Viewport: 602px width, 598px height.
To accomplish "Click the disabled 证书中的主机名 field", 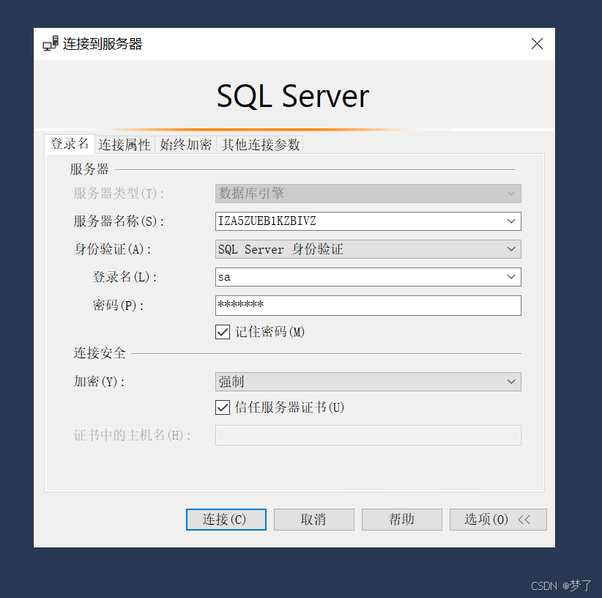I will point(368,435).
